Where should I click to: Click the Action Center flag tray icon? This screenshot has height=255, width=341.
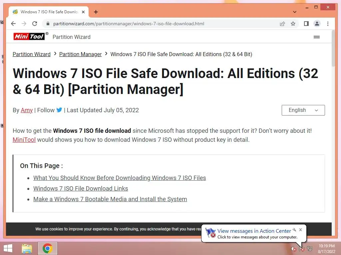302,249
